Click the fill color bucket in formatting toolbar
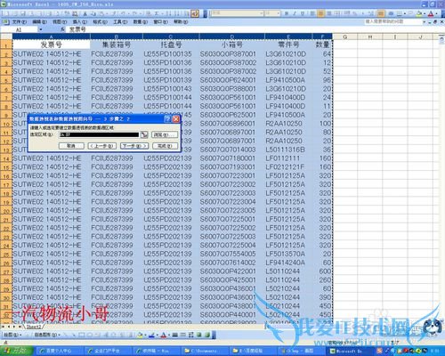Image resolution: width=445 pixels, height=356 pixels. point(418,13)
